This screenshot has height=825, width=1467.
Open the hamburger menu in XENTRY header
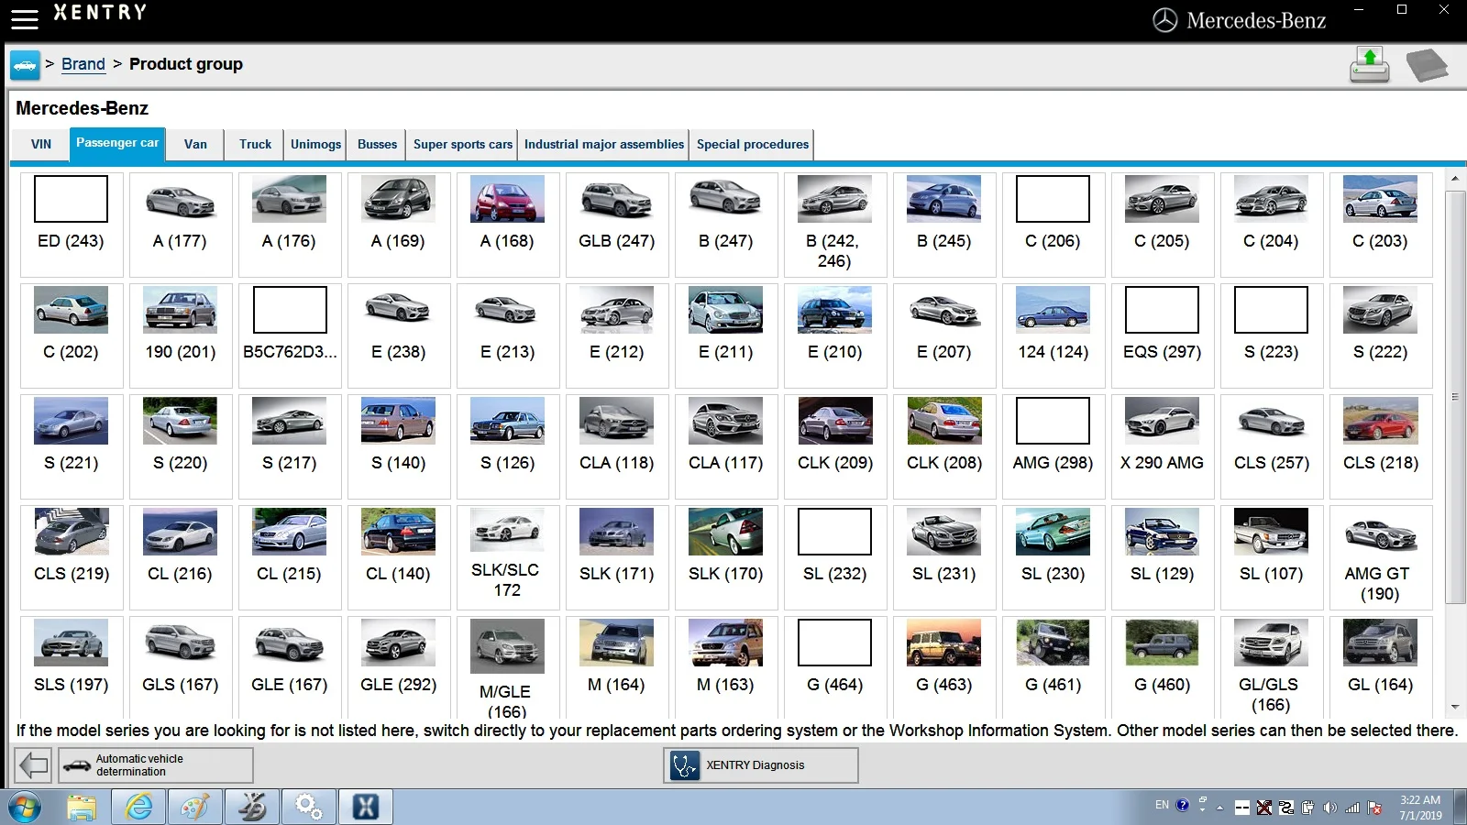click(x=25, y=18)
